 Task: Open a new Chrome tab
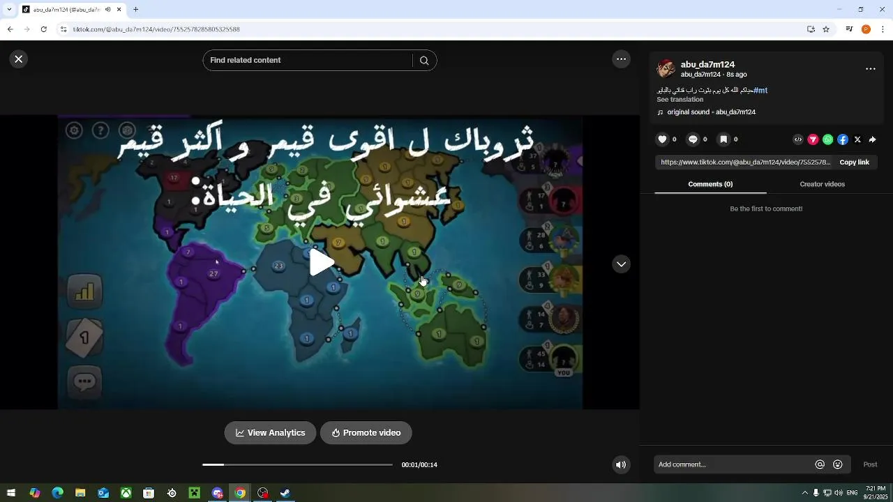(136, 10)
